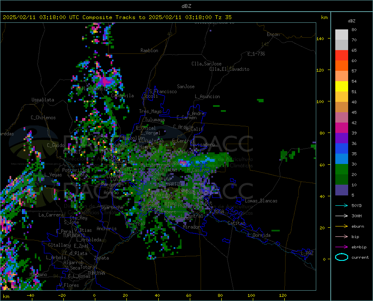Viewport: 373px width, 301px height.
Task: Click the Zapata location label
Action: click(x=101, y=258)
